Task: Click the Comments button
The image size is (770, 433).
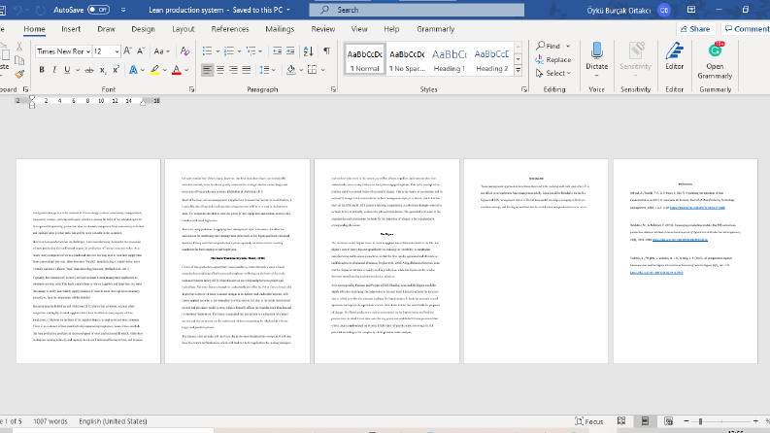Action: pos(747,29)
